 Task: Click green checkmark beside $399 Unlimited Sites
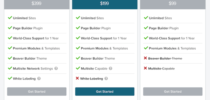10,18
